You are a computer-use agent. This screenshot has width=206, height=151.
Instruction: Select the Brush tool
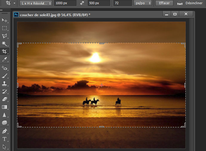(4, 76)
